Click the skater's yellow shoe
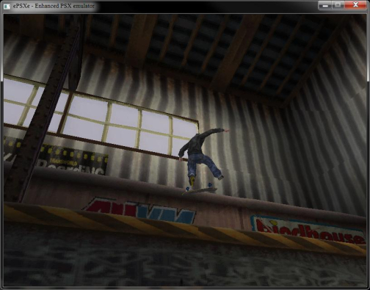Viewport: 370px width, 290px height. pyautogui.click(x=192, y=181)
